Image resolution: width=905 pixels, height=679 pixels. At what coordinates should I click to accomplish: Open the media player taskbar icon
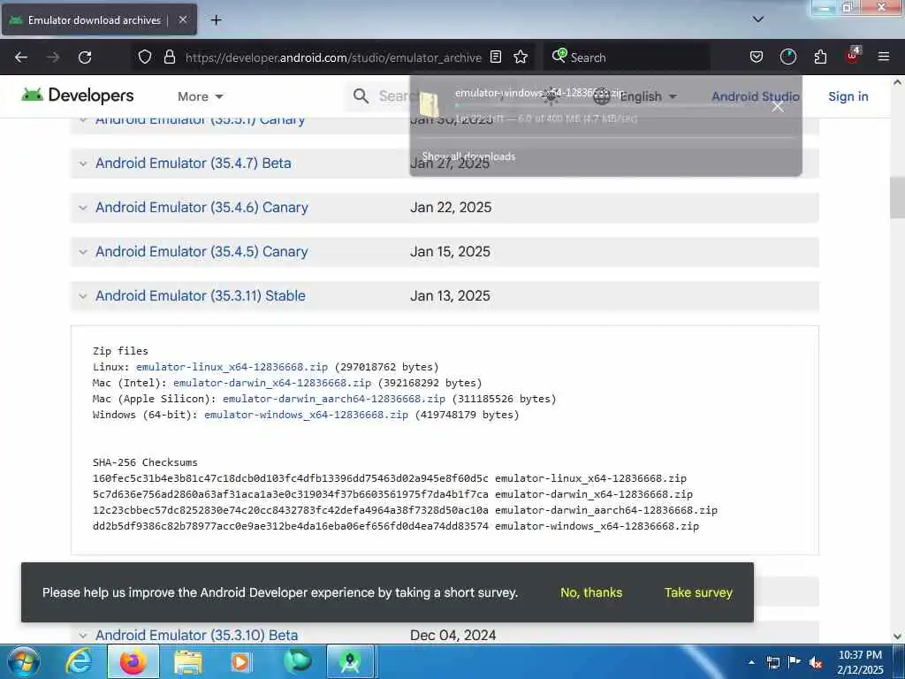[x=240, y=662]
